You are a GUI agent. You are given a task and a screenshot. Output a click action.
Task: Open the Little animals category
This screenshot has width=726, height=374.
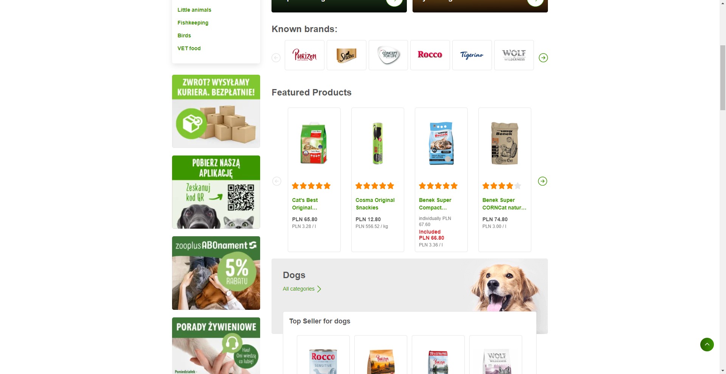(194, 10)
